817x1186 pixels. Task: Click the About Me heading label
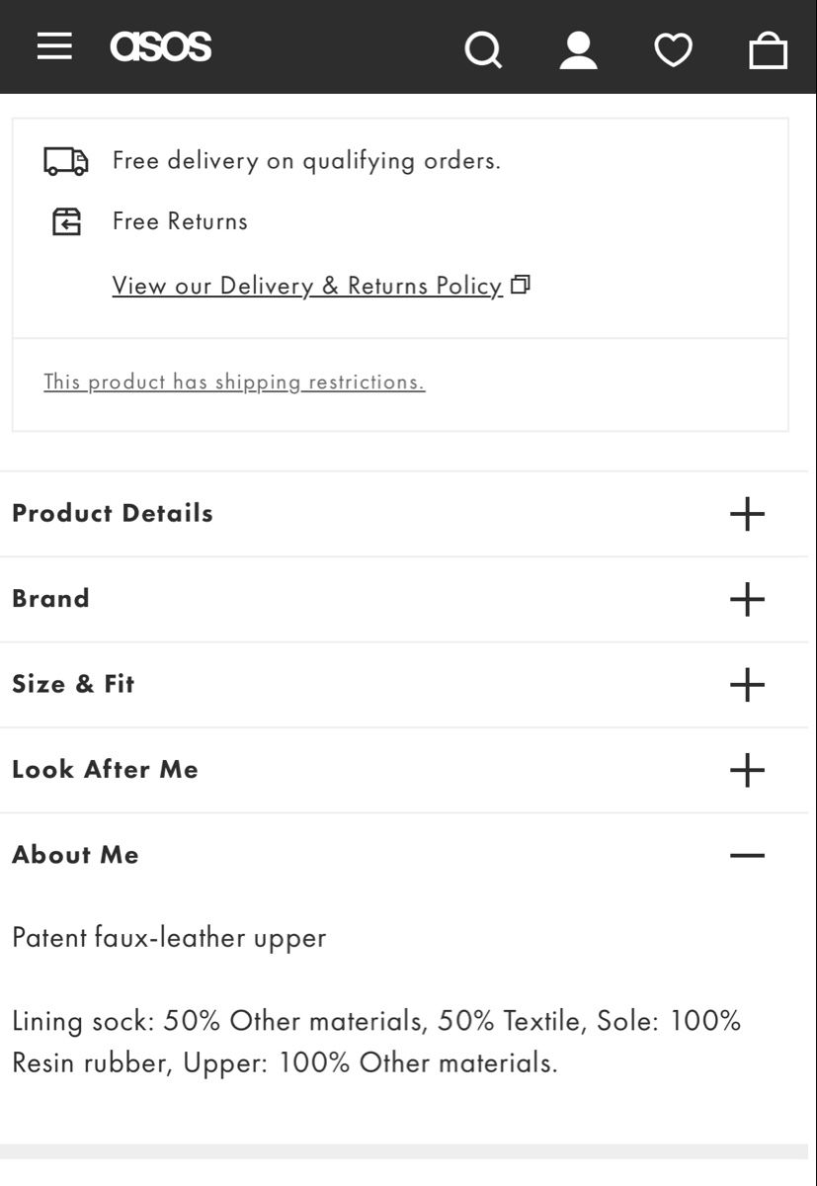pyautogui.click(x=75, y=855)
